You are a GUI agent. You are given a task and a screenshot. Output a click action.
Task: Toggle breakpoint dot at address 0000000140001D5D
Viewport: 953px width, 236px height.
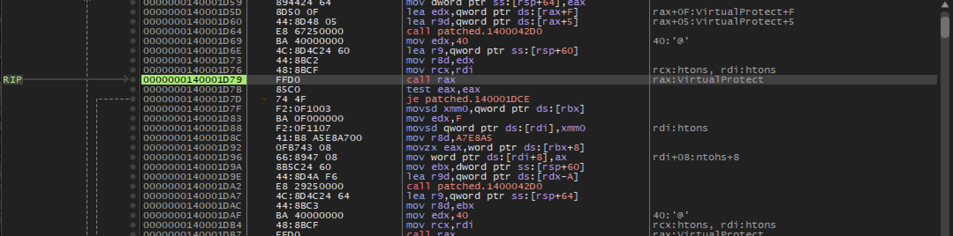[133, 12]
